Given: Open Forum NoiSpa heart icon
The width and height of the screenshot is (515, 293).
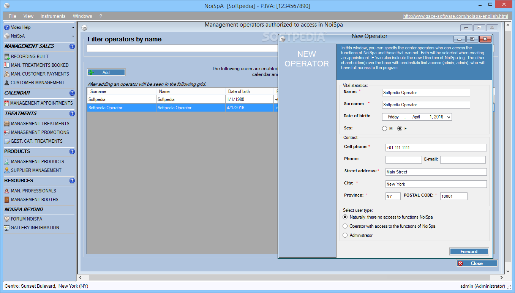Looking at the screenshot, I should click(x=7, y=219).
